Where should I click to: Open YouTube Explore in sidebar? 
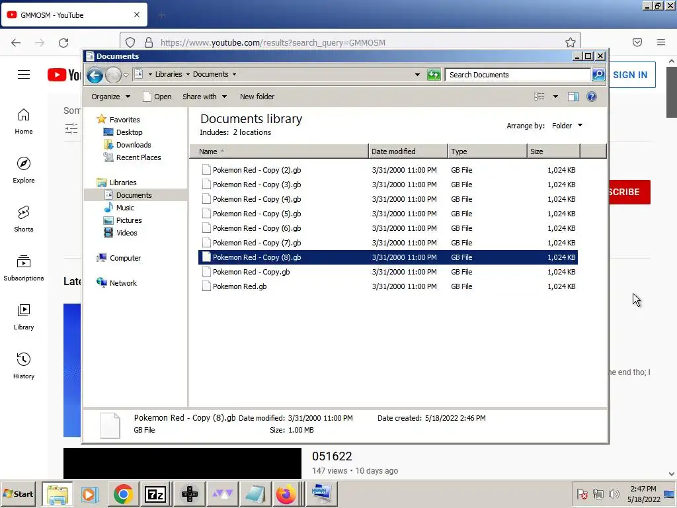[x=24, y=170]
